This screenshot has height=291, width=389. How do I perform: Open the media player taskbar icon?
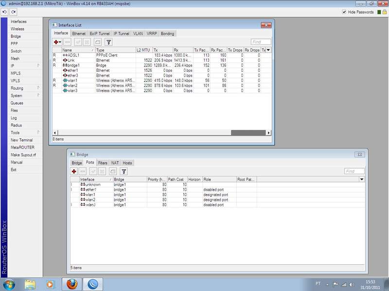(50, 284)
